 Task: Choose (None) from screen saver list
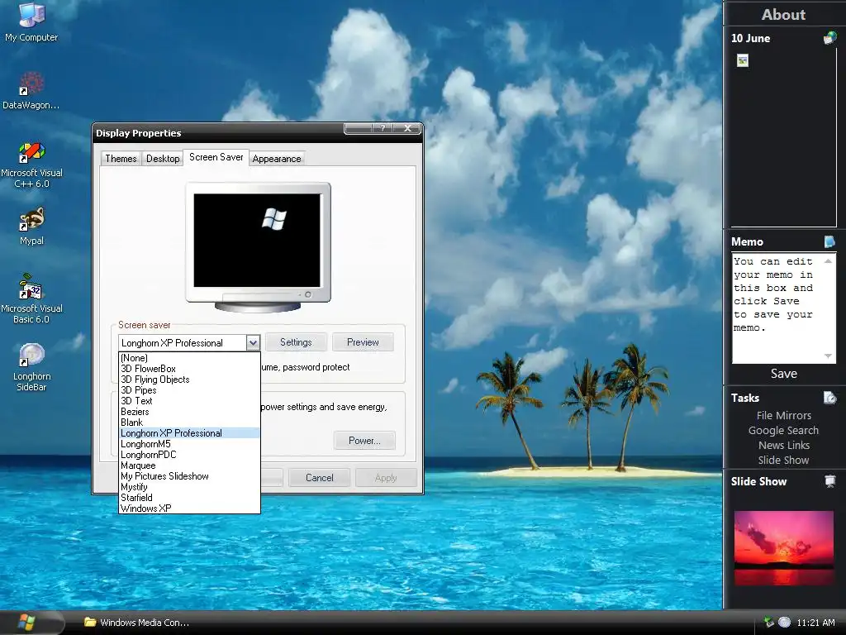pyautogui.click(x=189, y=358)
